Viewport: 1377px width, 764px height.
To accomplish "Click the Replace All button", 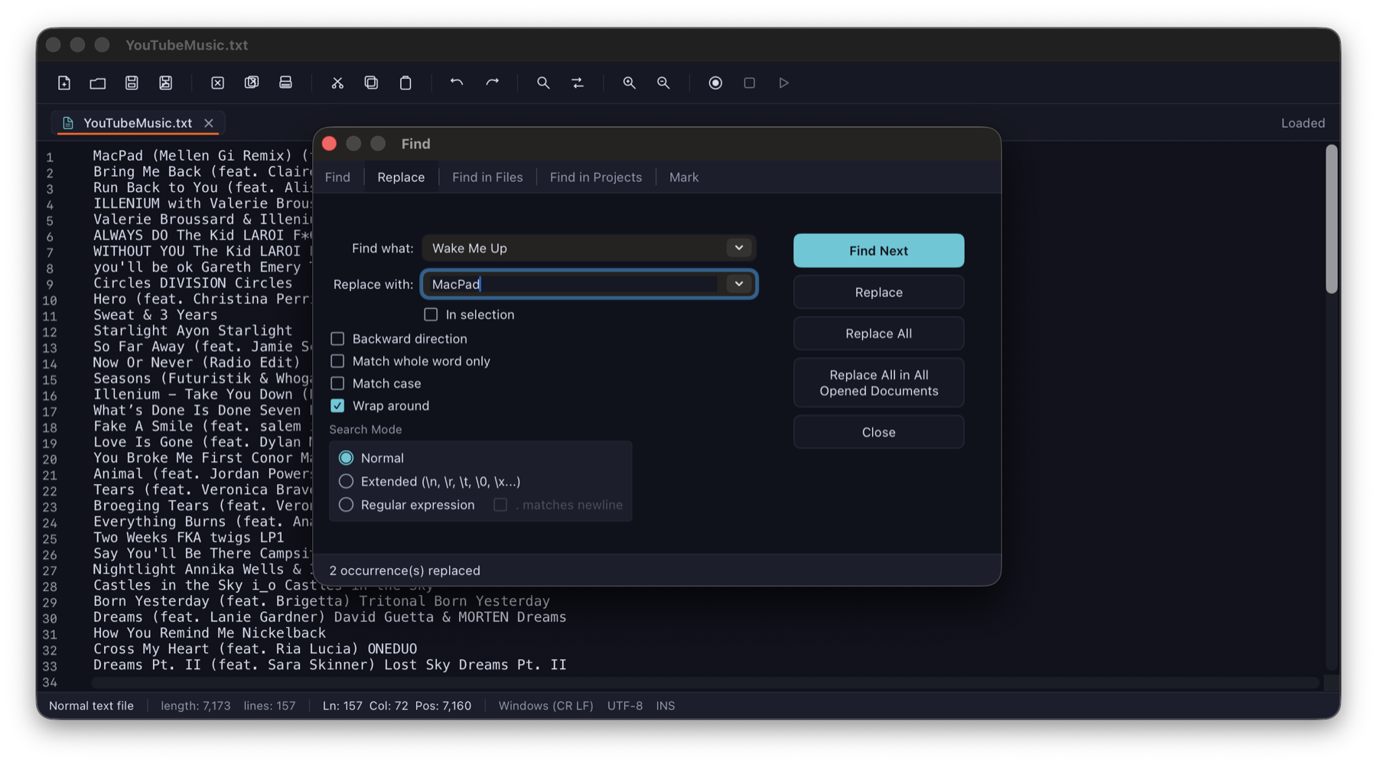I will [877, 333].
